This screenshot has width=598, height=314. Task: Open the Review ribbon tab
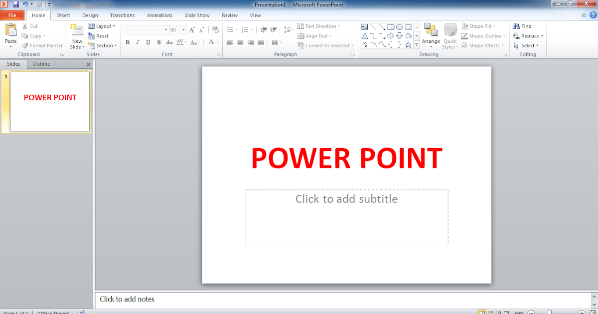click(230, 15)
